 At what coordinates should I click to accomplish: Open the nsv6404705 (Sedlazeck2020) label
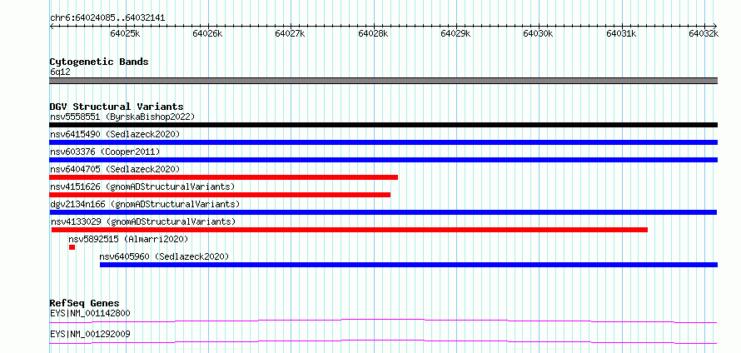(x=115, y=169)
